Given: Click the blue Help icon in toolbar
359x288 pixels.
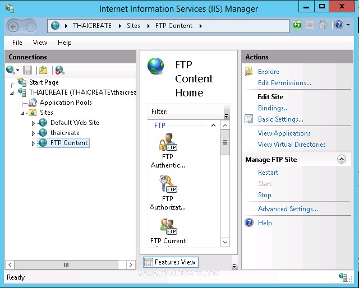Looking at the screenshot, I should coord(339,25).
